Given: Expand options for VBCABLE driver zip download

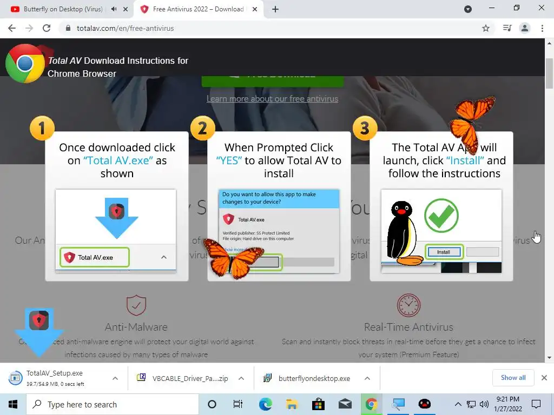Looking at the screenshot, I should pyautogui.click(x=241, y=378).
